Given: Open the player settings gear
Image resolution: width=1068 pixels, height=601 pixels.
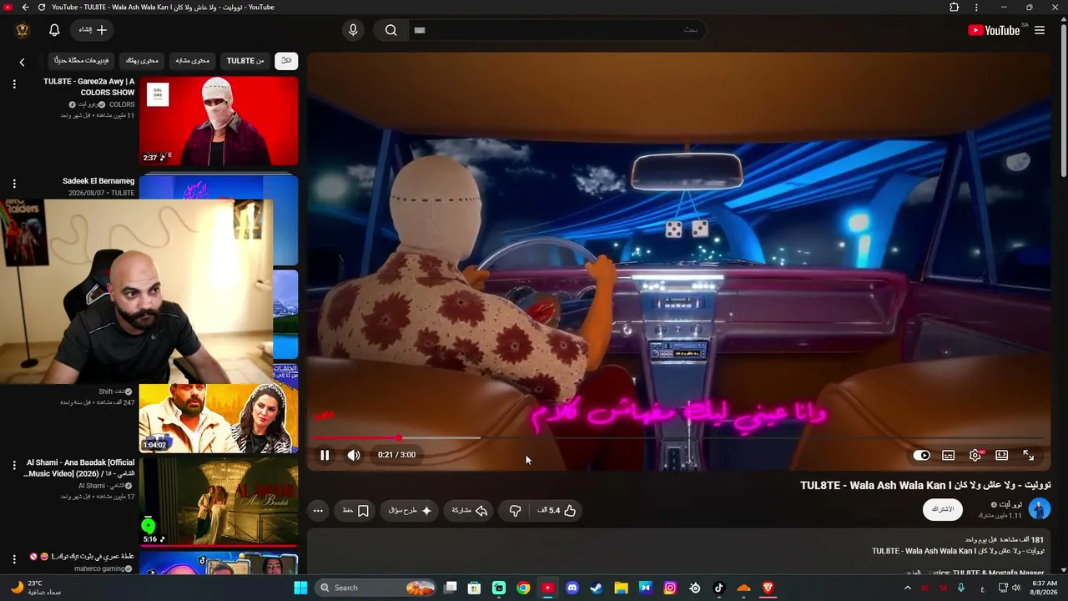Looking at the screenshot, I should (x=975, y=455).
